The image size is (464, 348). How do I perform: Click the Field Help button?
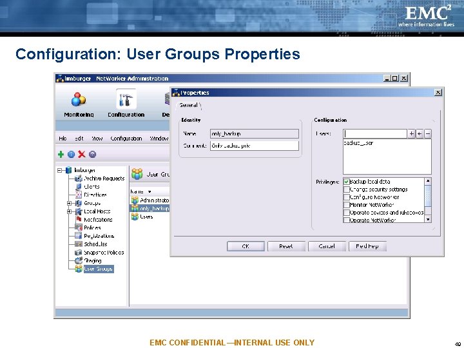pos(367,246)
